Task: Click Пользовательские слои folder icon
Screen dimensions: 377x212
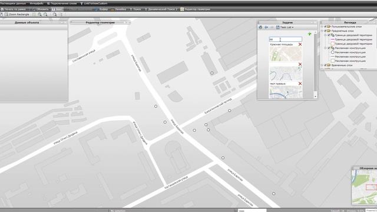Action: (329, 26)
